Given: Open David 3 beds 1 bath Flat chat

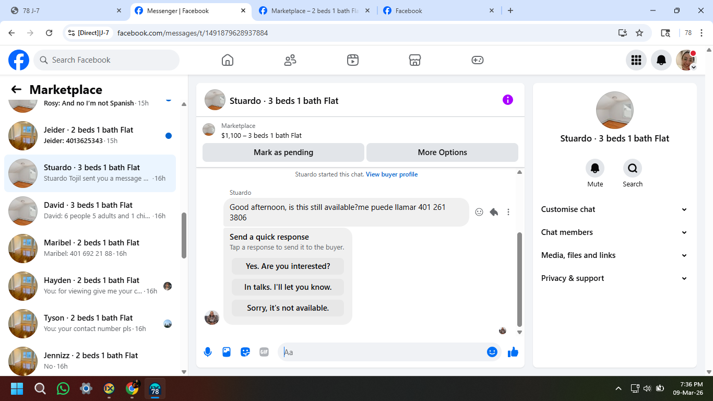Looking at the screenshot, I should pyautogui.click(x=90, y=211).
